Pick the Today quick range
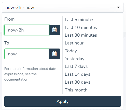This screenshot has height=110, width=126. point(71,51)
